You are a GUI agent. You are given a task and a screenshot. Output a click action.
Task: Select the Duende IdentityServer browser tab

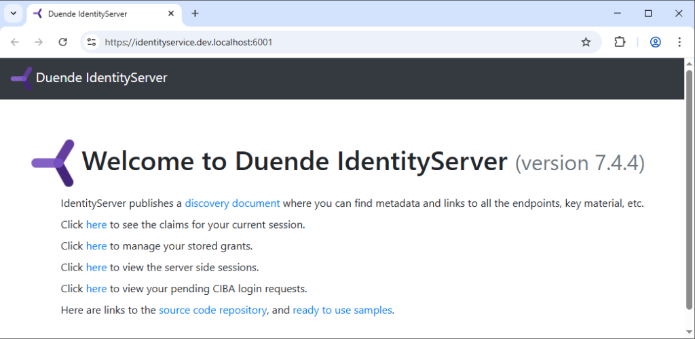tap(95, 14)
